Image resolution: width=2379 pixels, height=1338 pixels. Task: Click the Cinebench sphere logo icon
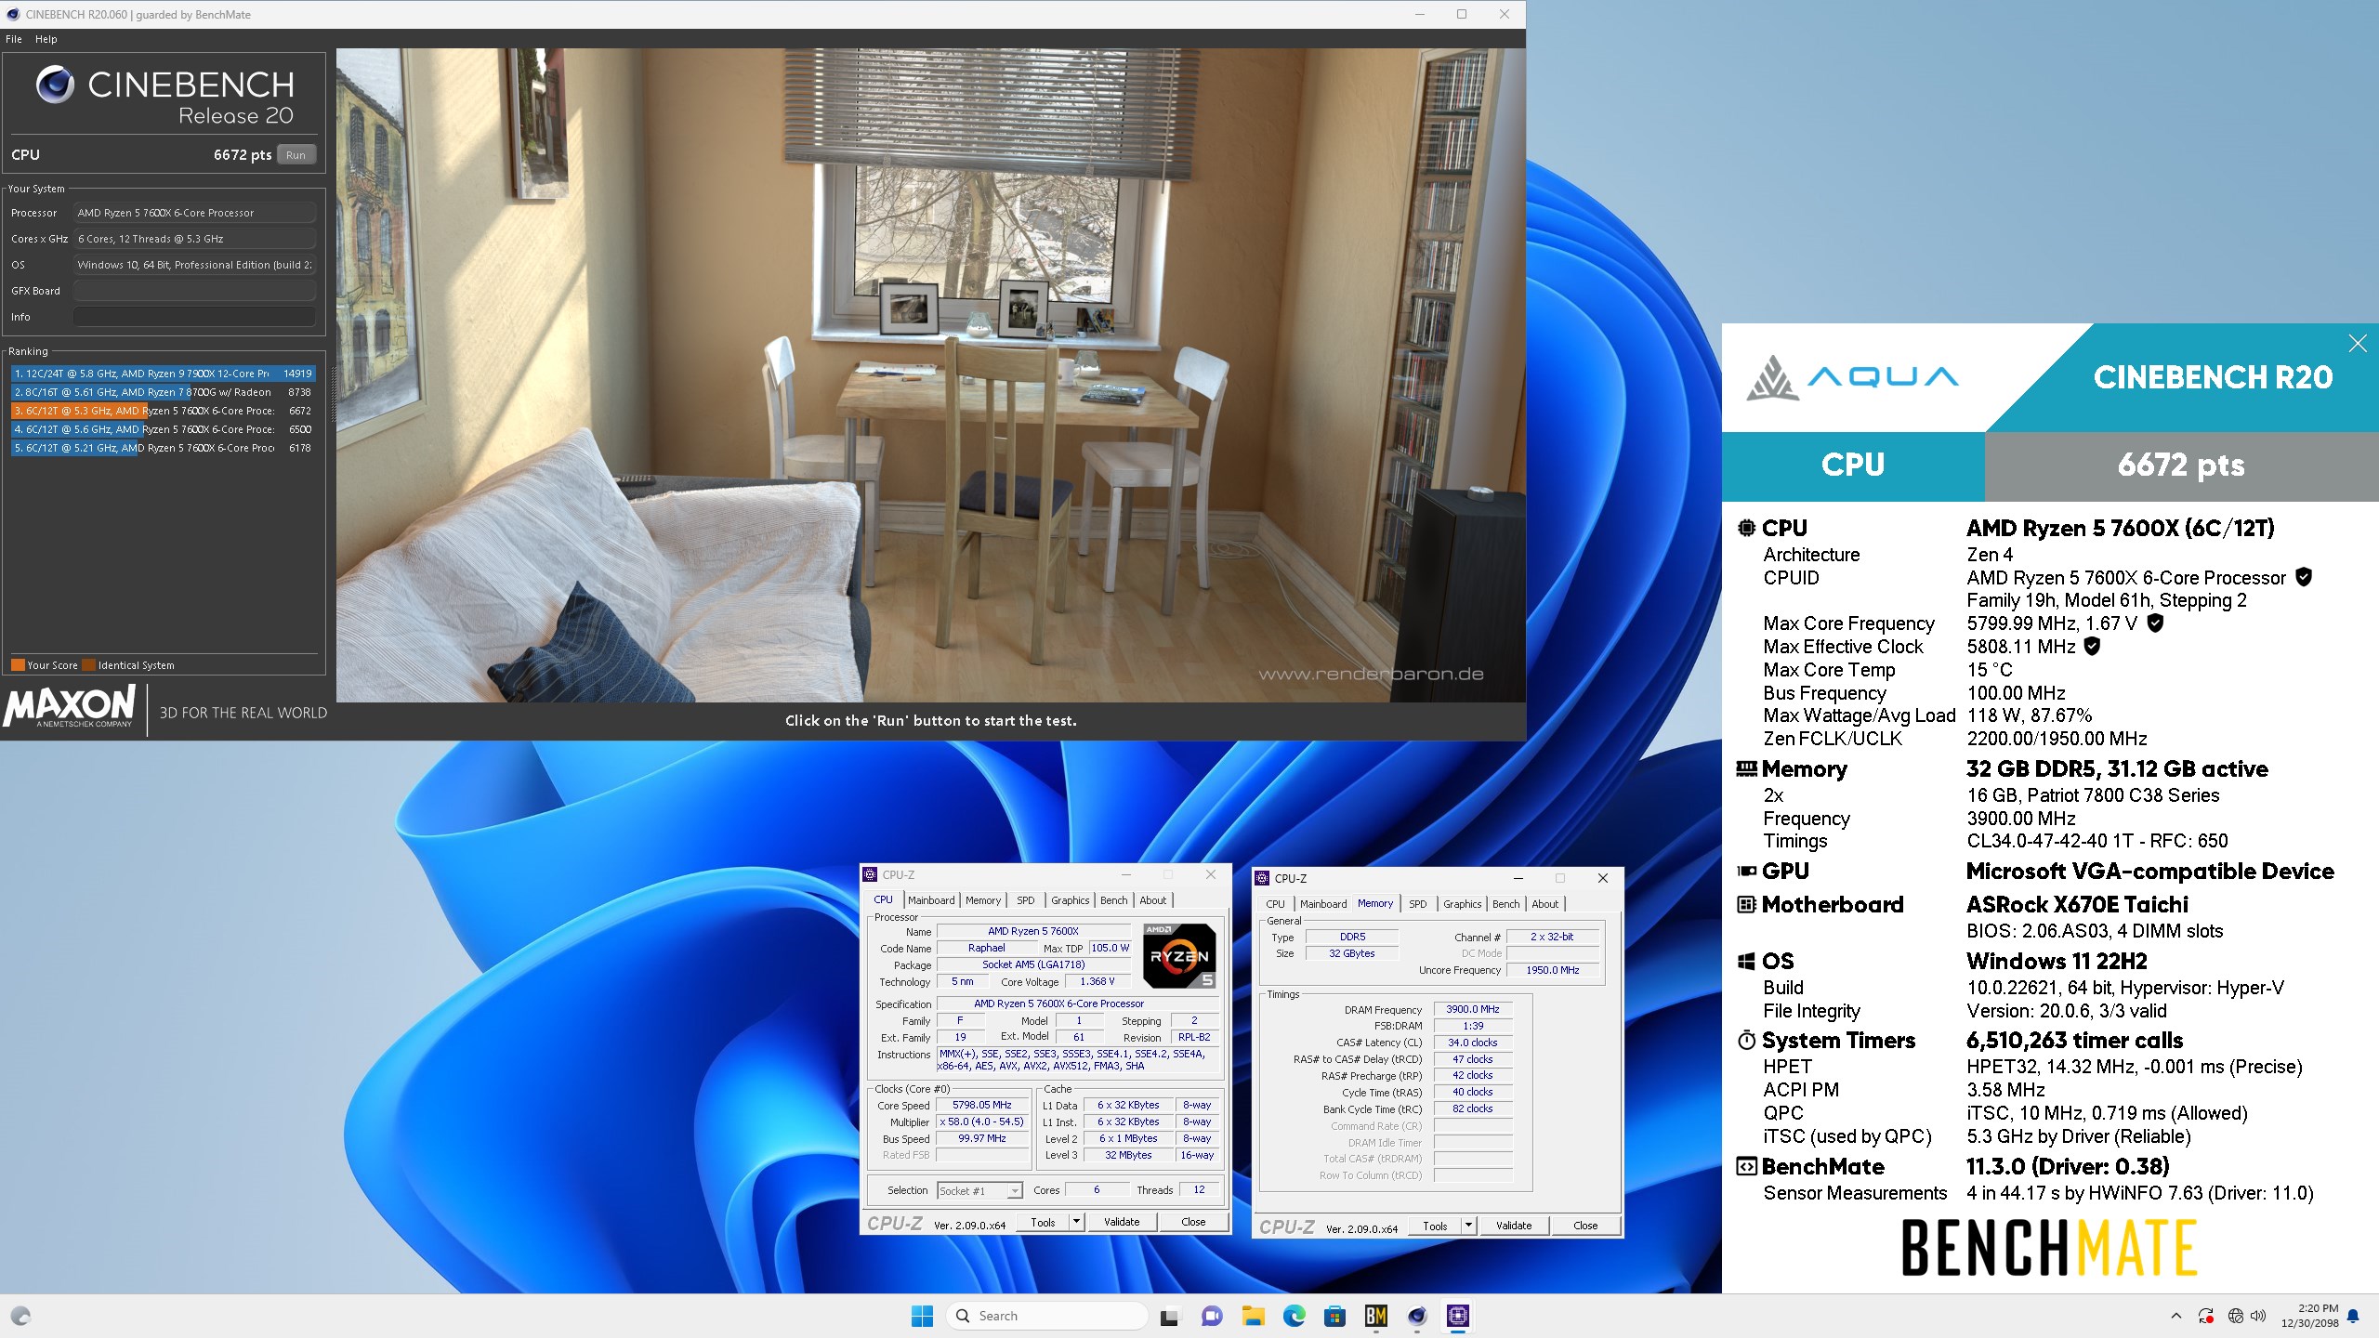(55, 85)
